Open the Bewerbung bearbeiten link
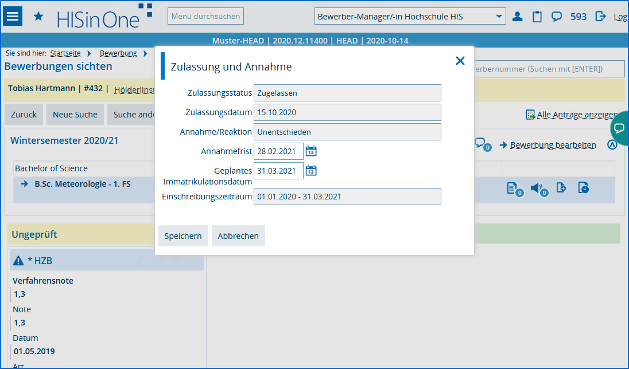Viewport: 629px width, 369px height. 553,144
